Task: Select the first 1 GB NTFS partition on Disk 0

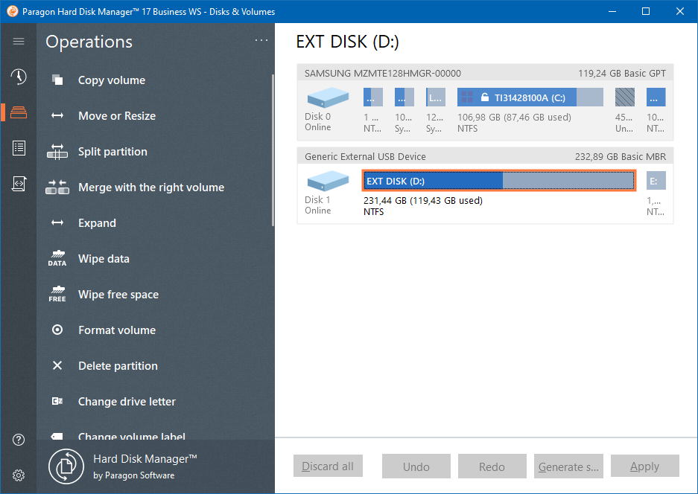Action: (373, 97)
